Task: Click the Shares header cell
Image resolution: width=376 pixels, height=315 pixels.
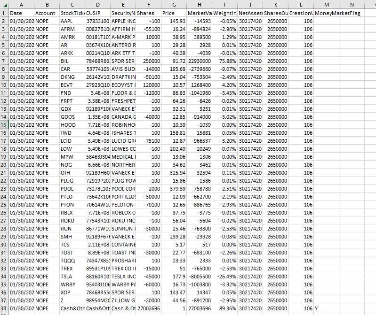Action: coord(148,13)
